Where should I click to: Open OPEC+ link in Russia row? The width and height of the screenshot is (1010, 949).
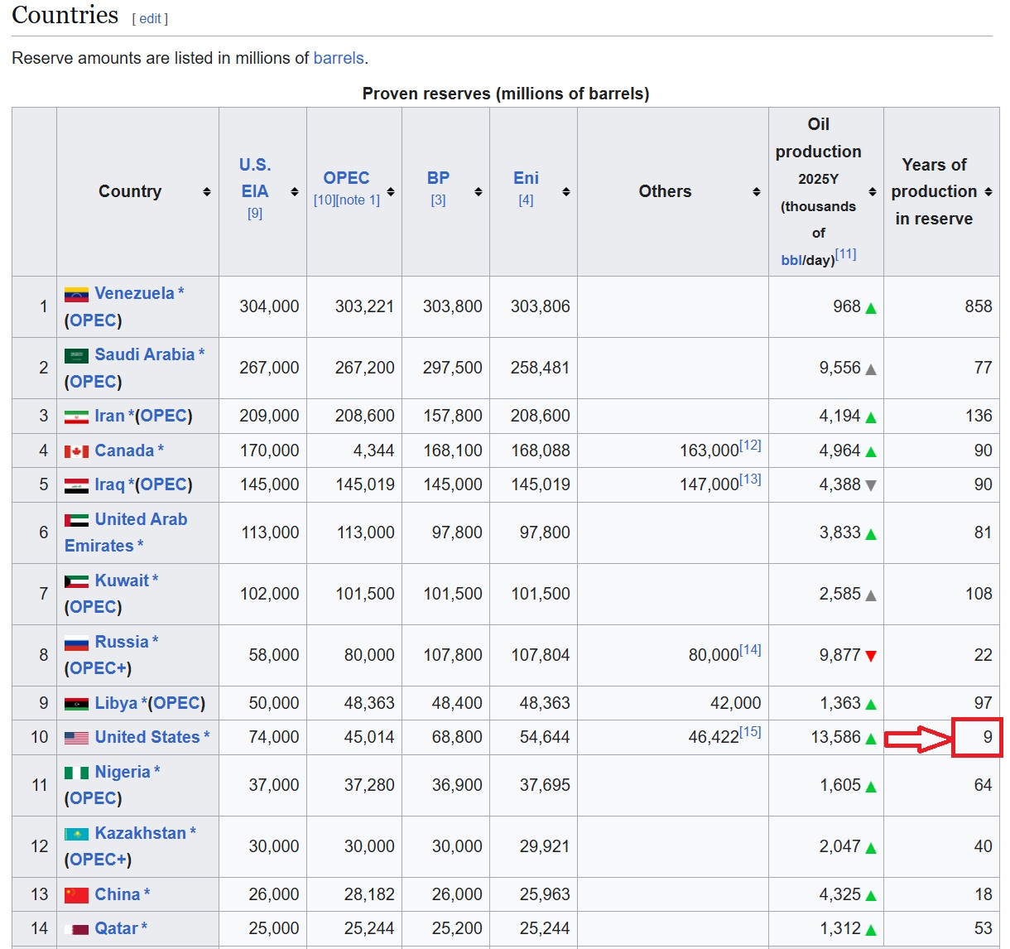98,668
